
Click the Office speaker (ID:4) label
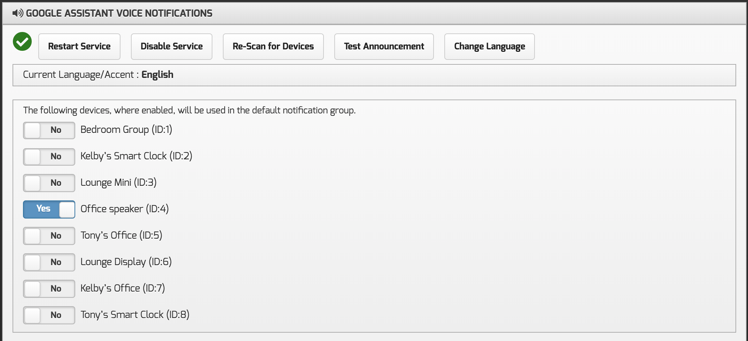click(x=124, y=209)
